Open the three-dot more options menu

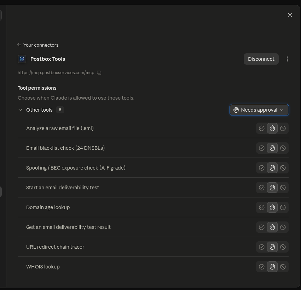(287, 59)
